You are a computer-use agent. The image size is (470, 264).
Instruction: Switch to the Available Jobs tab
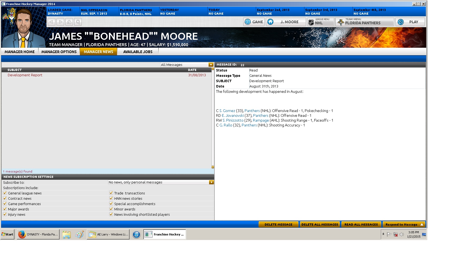[138, 52]
